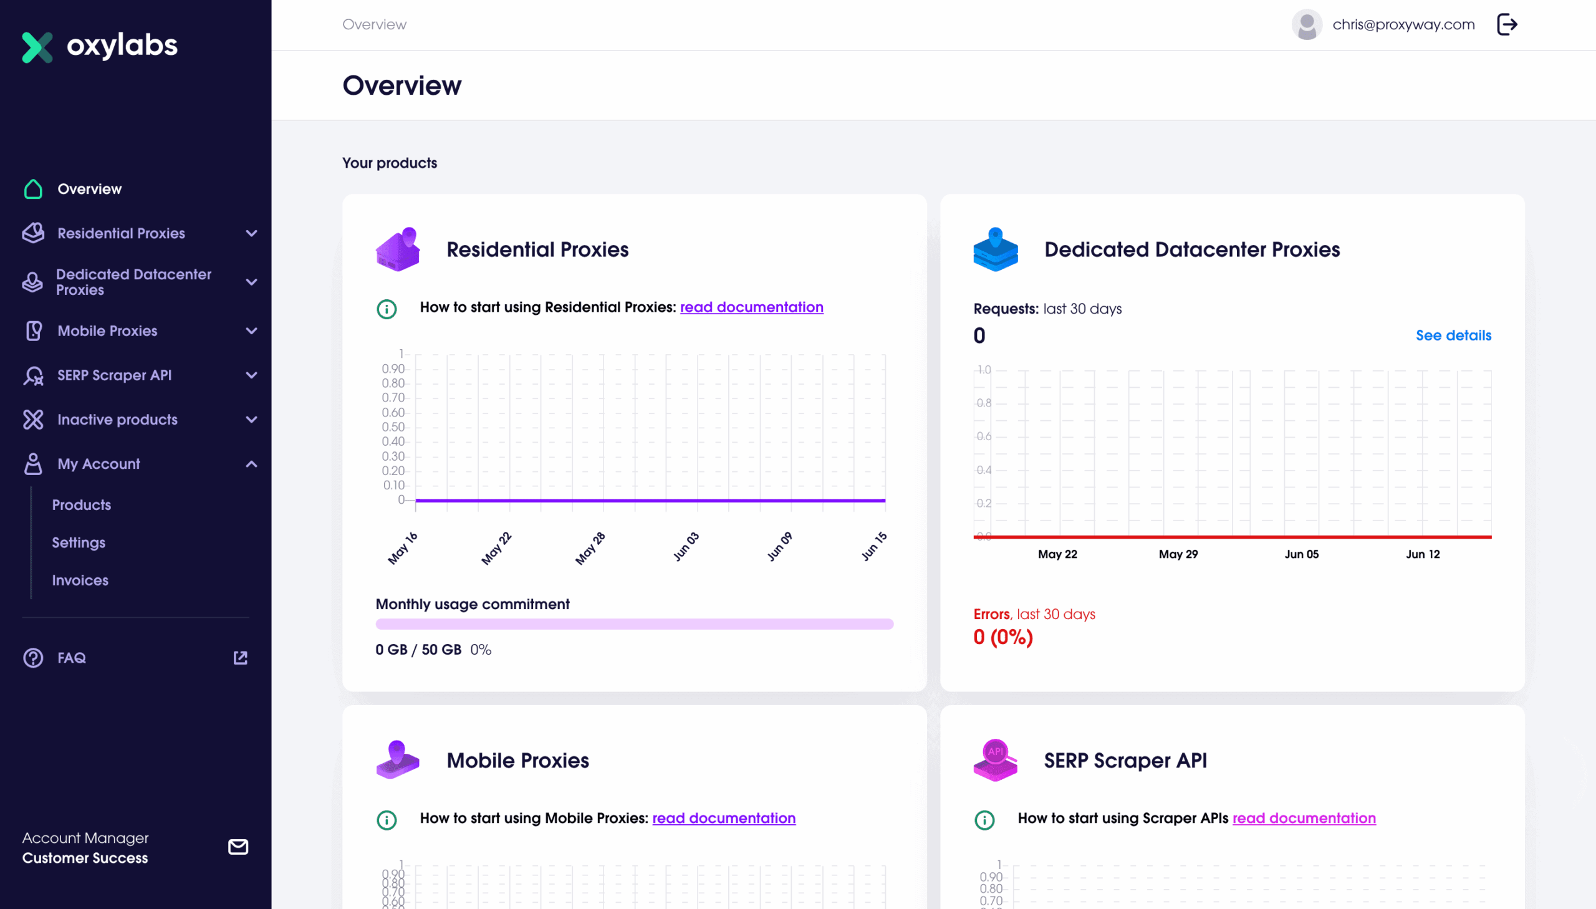This screenshot has height=909, width=1596.
Task: Click See details for Datacenter requests
Action: tap(1453, 335)
